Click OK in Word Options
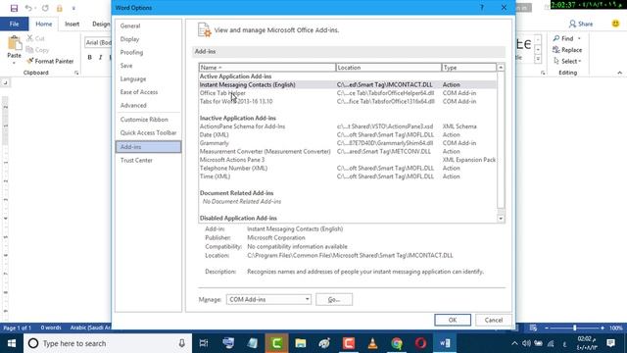The height and width of the screenshot is (353, 627). tap(453, 320)
